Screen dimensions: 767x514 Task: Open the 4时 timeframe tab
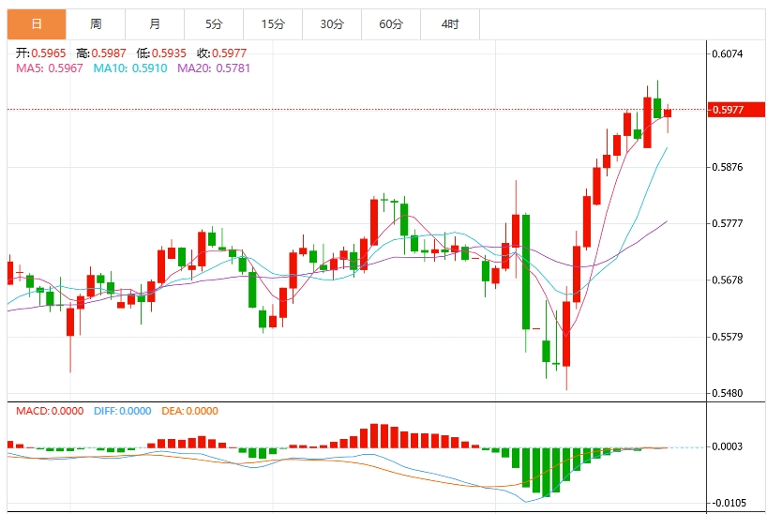[450, 24]
